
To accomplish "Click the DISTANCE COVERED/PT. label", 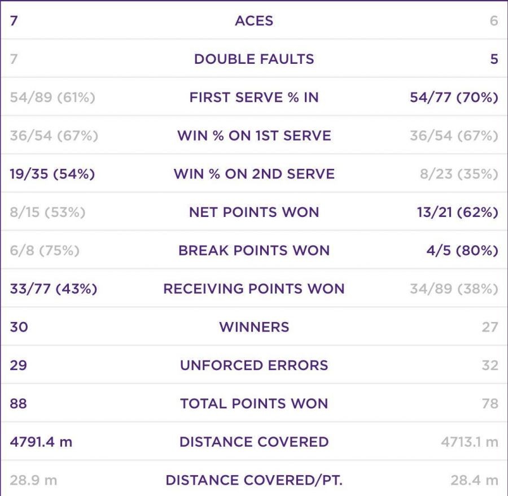I will [254, 481].
